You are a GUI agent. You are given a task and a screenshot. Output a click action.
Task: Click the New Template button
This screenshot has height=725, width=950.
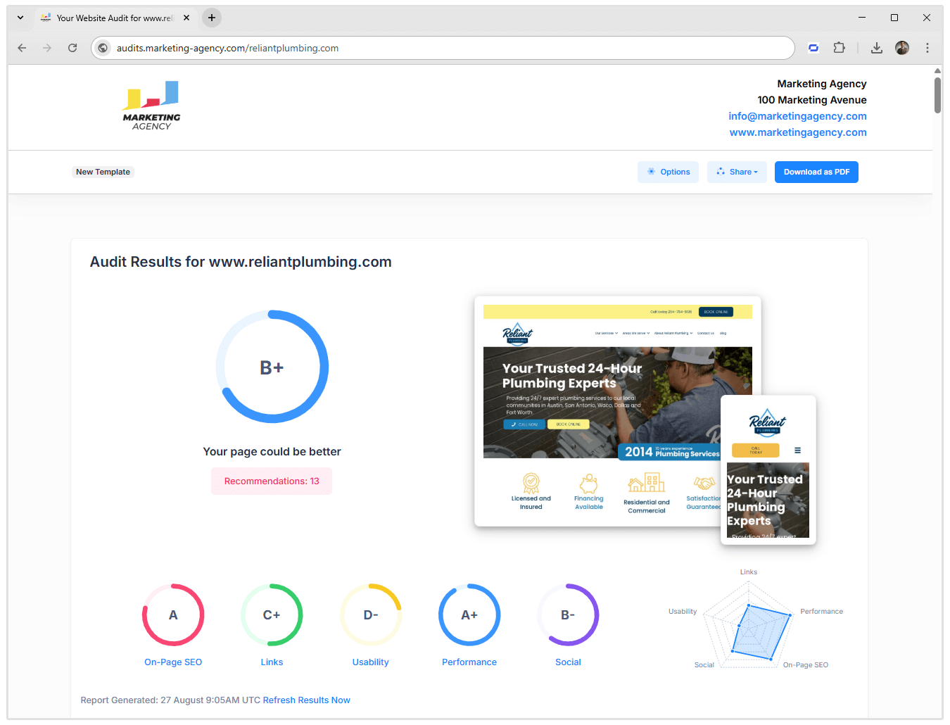pyautogui.click(x=103, y=172)
